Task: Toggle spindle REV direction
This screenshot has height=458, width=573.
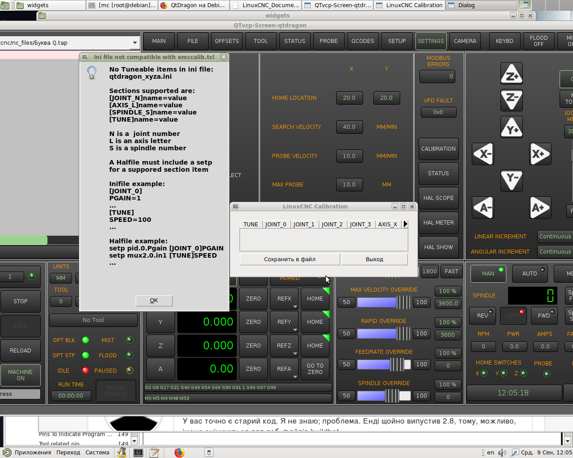Action: coord(483,315)
